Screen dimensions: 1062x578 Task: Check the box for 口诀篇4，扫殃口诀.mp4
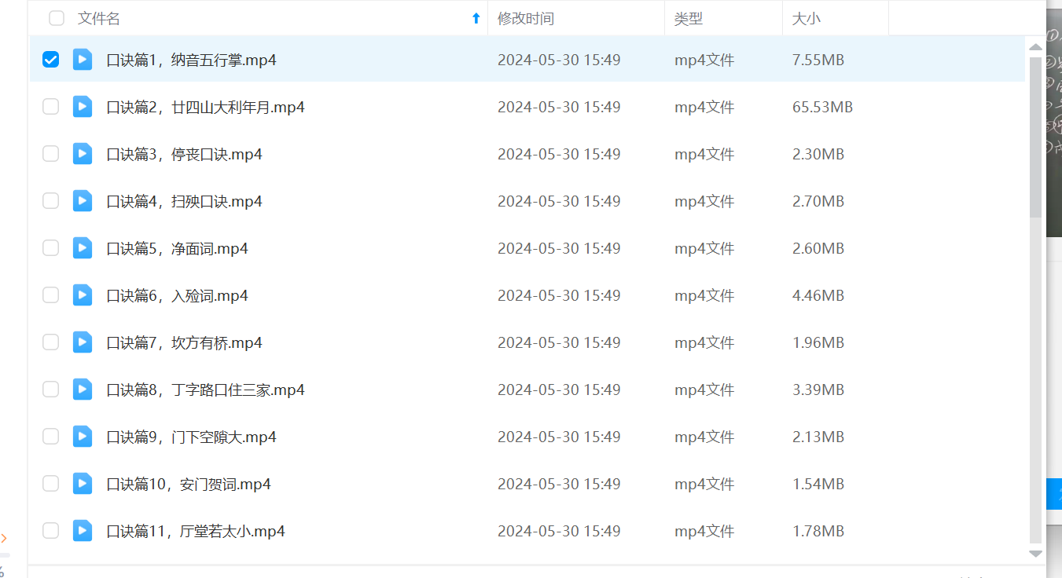(x=51, y=201)
